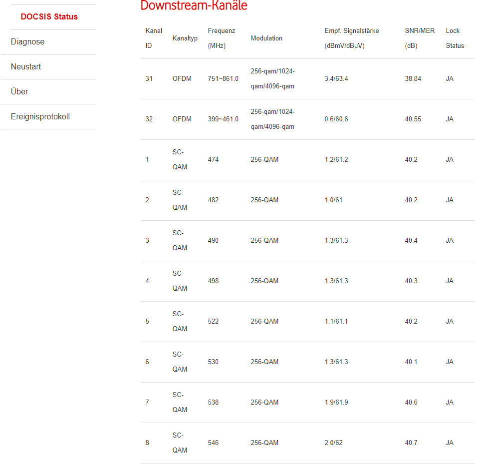497x471 pixels.
Task: Select the Kanaltyp column header
Action: pos(185,38)
